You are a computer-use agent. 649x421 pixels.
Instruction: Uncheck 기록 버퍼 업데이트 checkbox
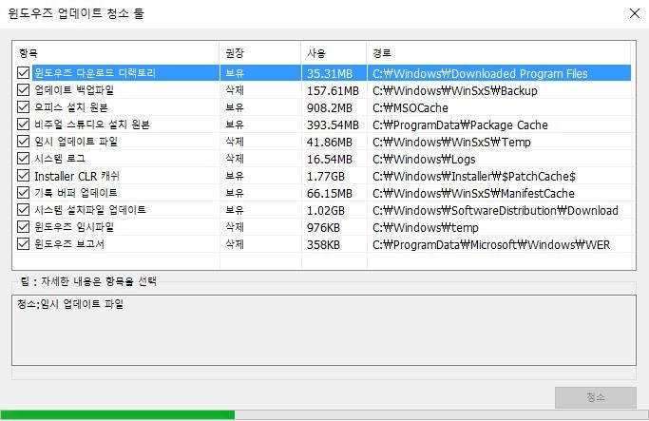[x=23, y=193]
